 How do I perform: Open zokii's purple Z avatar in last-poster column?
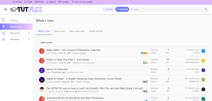203,70
